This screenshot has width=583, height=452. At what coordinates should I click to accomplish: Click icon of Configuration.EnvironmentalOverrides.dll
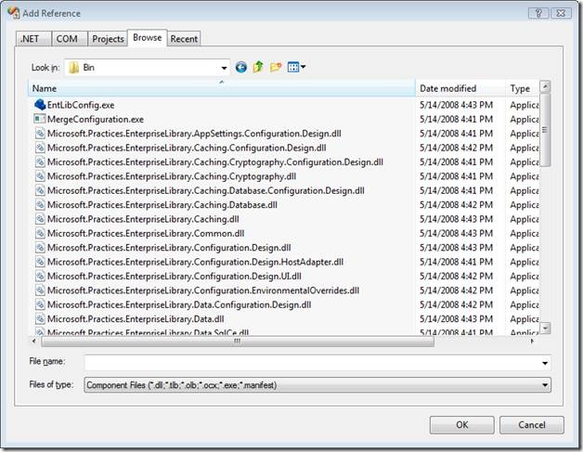[x=40, y=291]
